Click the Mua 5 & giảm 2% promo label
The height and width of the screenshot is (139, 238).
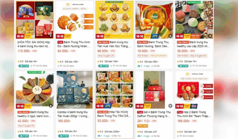106,56
